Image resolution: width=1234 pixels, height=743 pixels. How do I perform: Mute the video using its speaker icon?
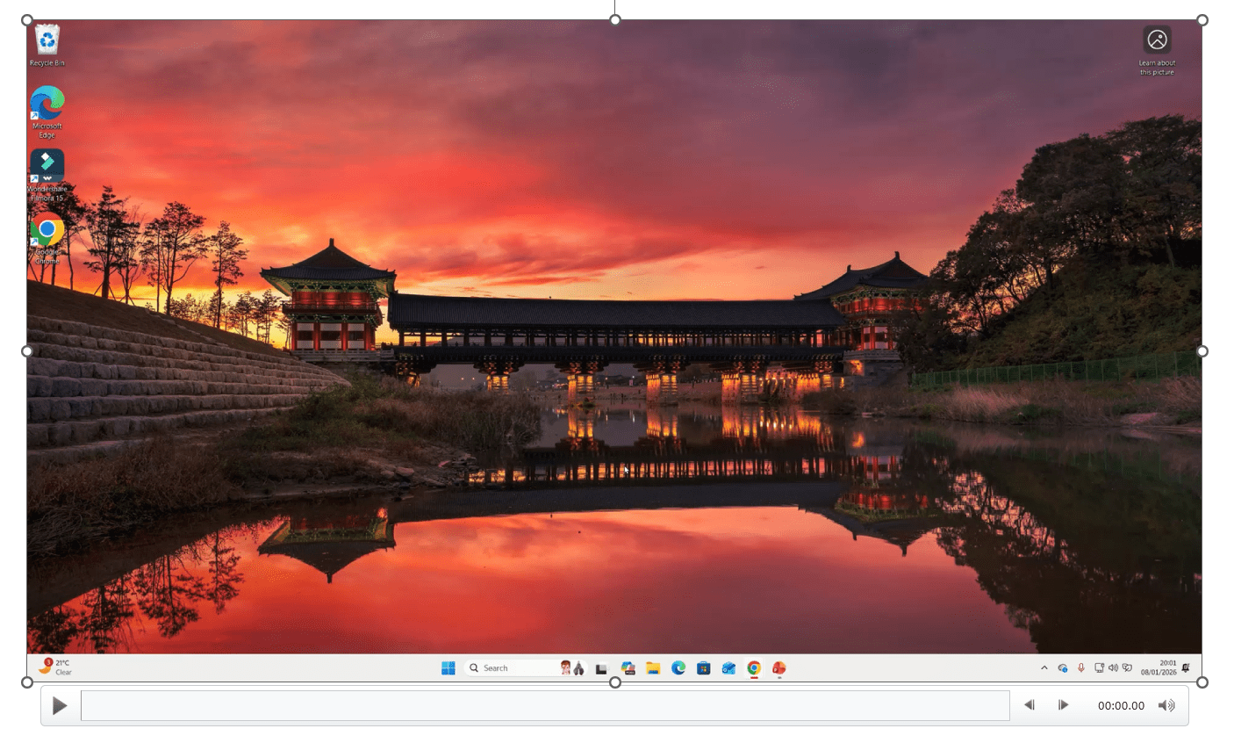pos(1167,704)
